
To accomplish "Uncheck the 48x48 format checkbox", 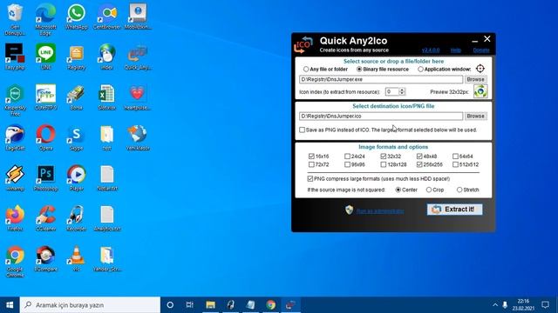I will 419,156.
